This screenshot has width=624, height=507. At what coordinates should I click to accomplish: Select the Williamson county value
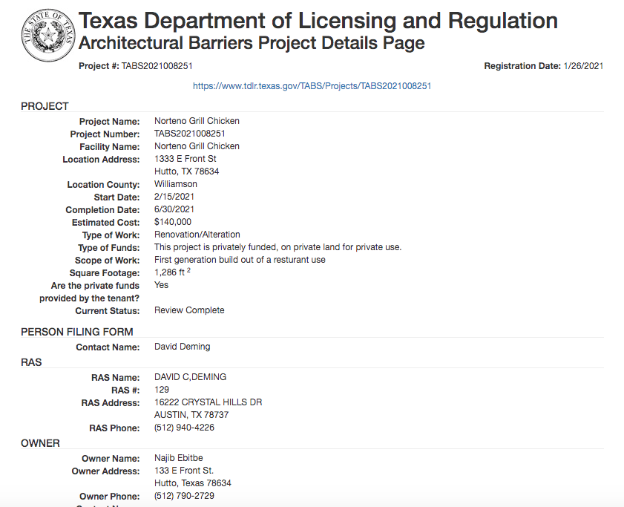click(176, 184)
